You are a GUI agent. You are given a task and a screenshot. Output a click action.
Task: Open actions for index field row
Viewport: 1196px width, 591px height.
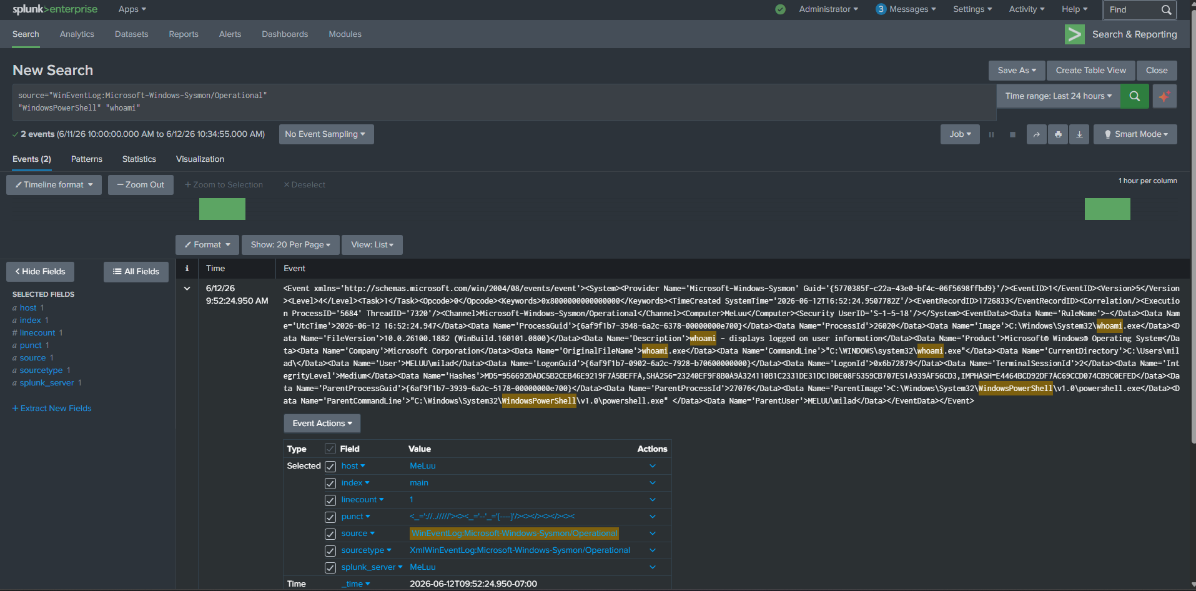tap(653, 483)
